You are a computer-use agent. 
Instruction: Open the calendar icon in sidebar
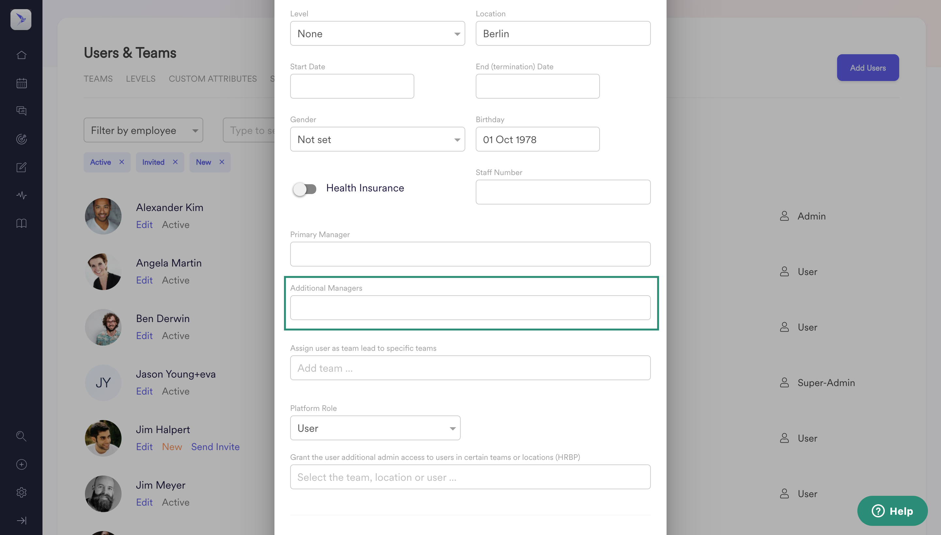tap(21, 83)
